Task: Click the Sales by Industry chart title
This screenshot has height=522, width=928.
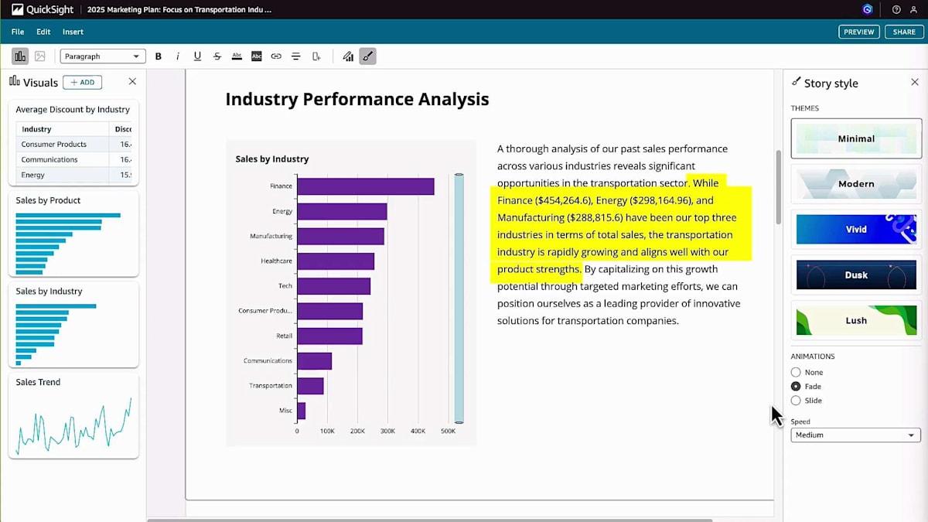Action: [272, 159]
